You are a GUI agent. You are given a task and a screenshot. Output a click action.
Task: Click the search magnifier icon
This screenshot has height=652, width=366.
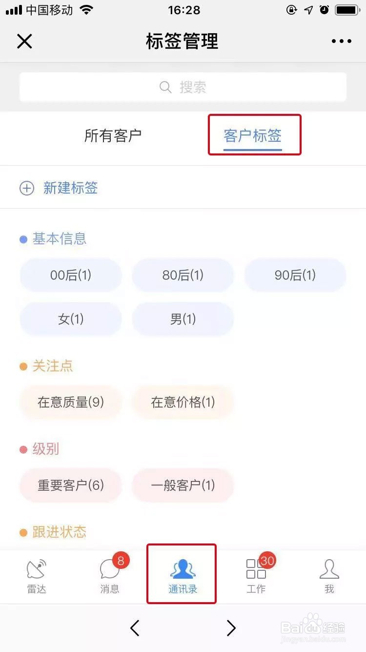click(x=165, y=87)
